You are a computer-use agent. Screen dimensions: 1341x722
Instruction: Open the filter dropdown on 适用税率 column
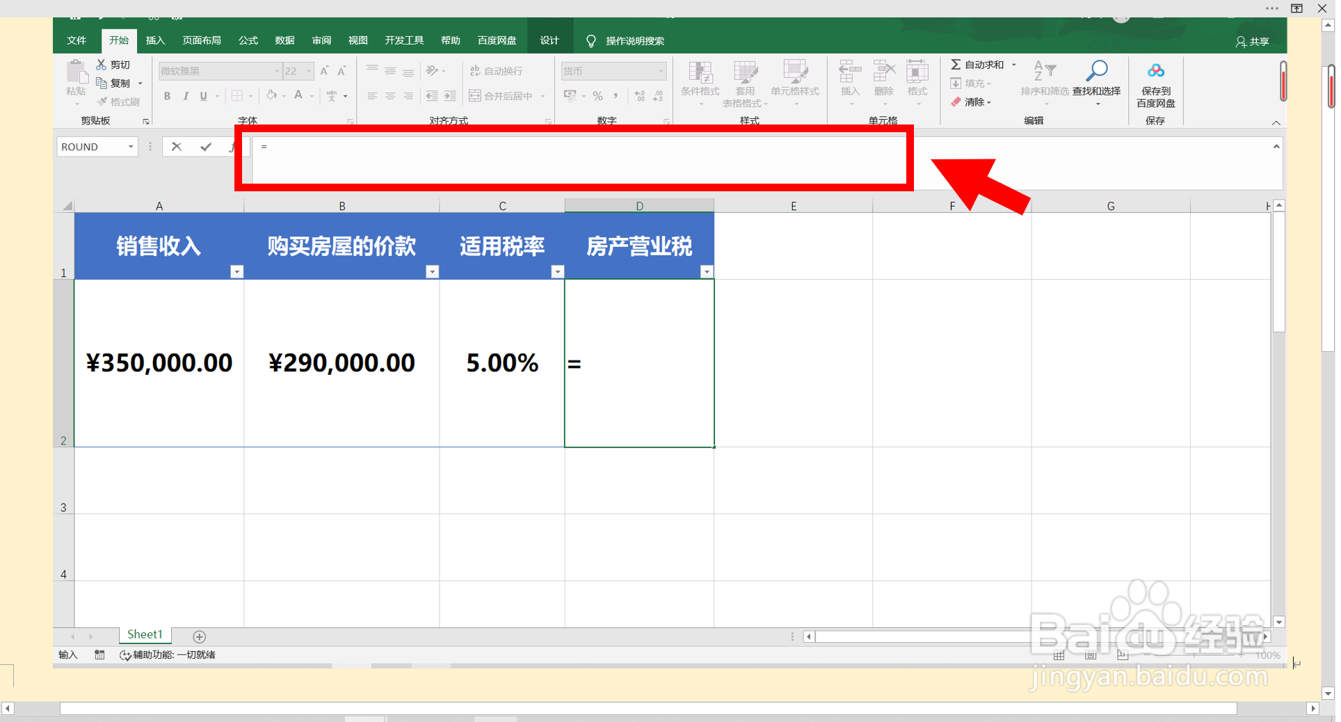pyautogui.click(x=557, y=271)
